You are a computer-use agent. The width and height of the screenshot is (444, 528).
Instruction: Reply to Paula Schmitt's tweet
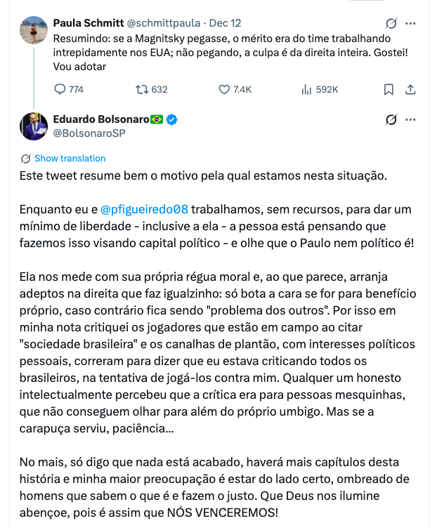pyautogui.click(x=60, y=89)
